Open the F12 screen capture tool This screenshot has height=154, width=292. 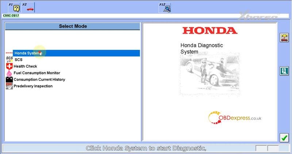(165, 8)
